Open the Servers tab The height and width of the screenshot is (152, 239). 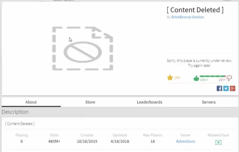[209, 102]
